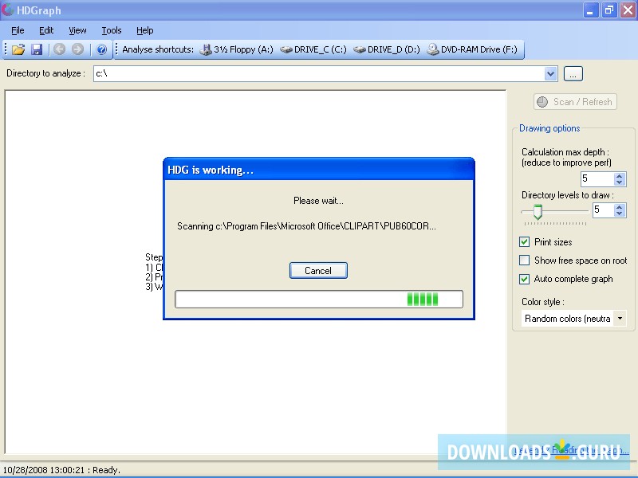Screen dimensions: 638x478
Task: Click the HDGraph title bar app icon
Action: (7, 10)
